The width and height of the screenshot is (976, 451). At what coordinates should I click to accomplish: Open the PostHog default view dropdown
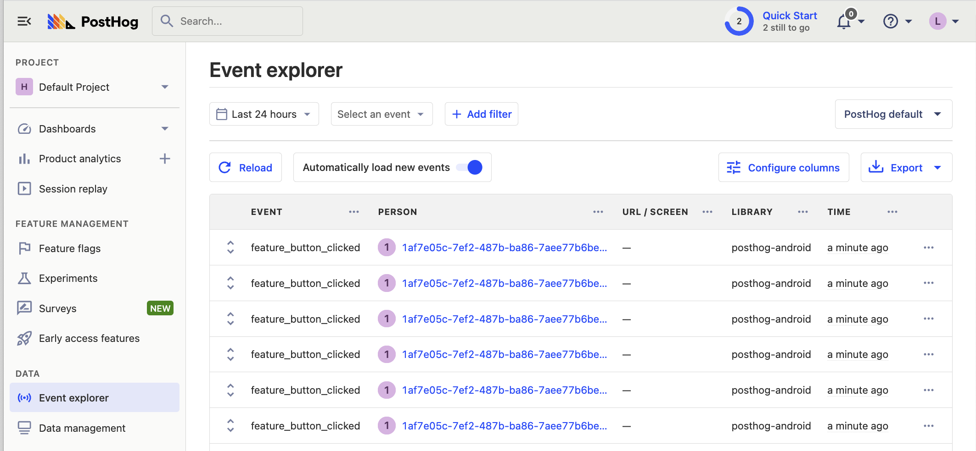click(893, 114)
